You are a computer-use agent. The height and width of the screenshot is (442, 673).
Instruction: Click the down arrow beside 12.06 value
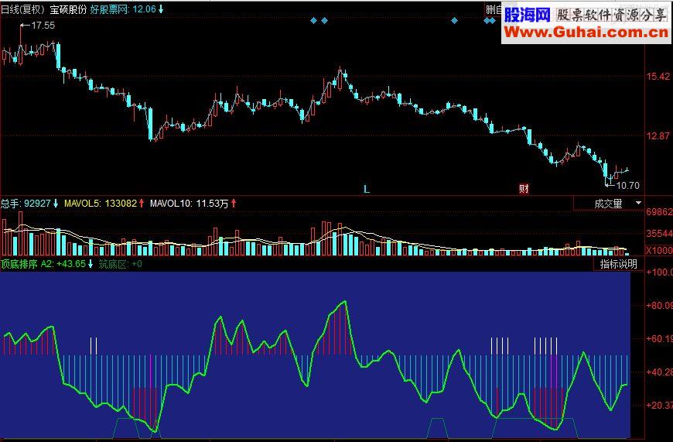161,9
